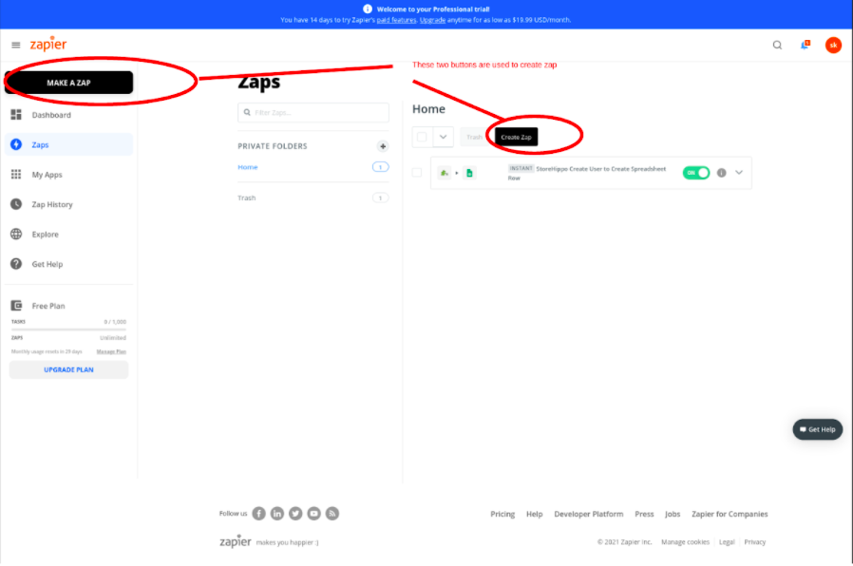Check the select-all checkbox above zaps

422,137
